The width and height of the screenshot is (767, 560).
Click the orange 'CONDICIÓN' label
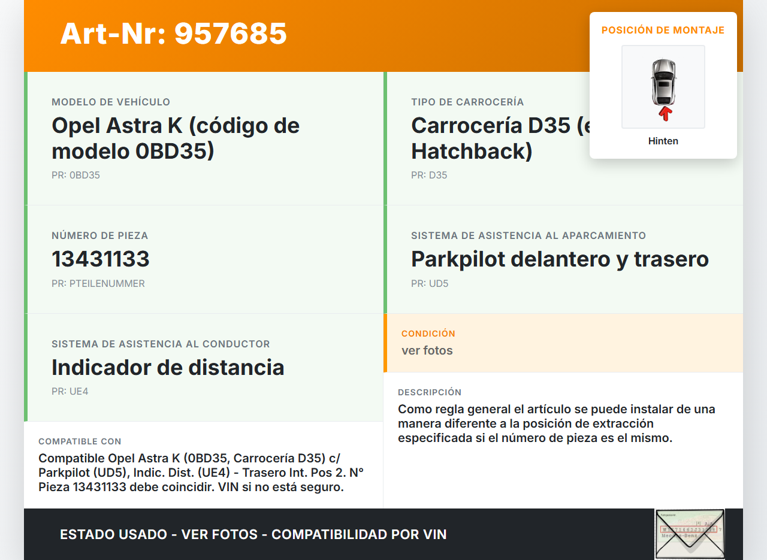click(428, 334)
